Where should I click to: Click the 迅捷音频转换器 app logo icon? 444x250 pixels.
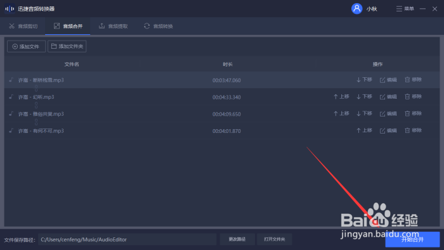10,9
